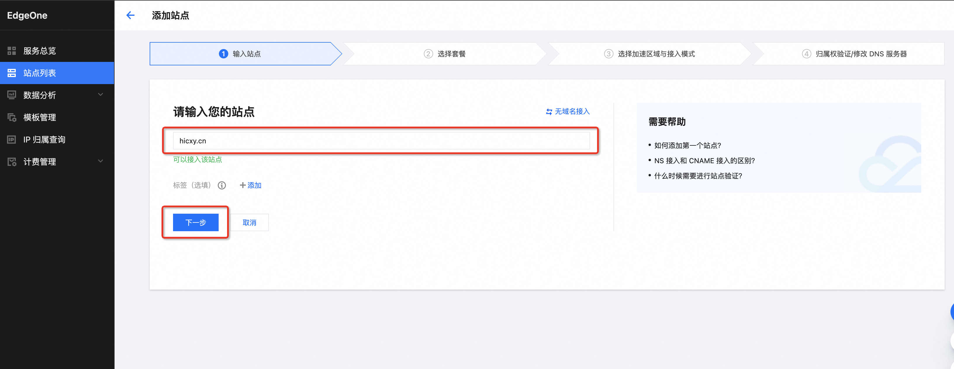954x369 pixels.
Task: Open 计费管理 menu item
Action: pyautogui.click(x=57, y=161)
